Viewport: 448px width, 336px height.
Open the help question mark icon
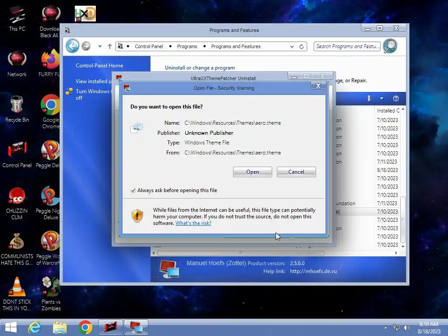(x=395, y=98)
